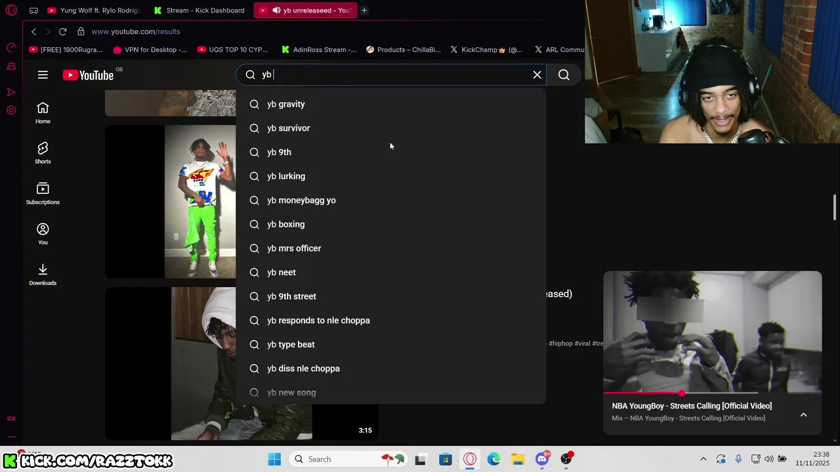Open the volume tray icon
This screenshot has width=840, height=472.
(768, 459)
